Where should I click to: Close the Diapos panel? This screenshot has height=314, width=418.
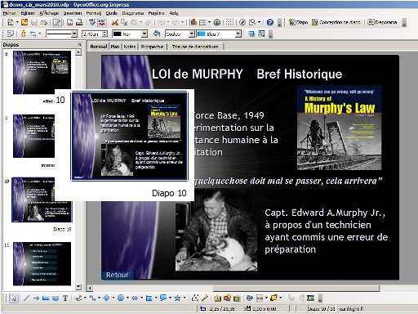coord(80,44)
